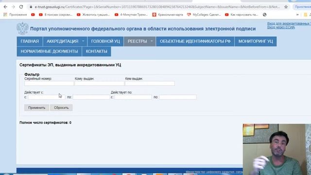Open the Приложения apps grid bookmark
Viewport: 311px width, 175px height.
pos(15,15)
